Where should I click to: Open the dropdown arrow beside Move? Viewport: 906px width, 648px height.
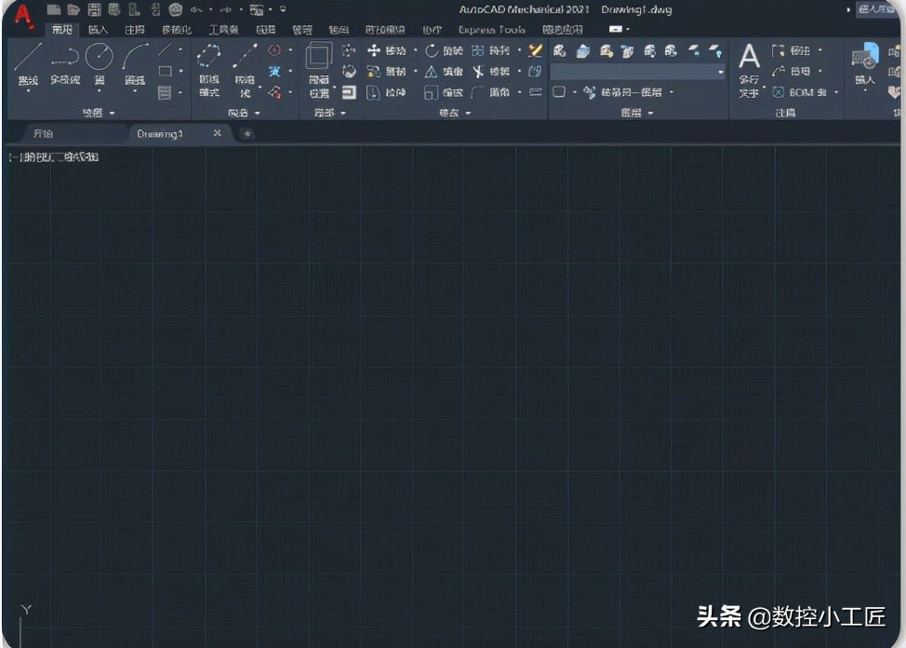click(x=415, y=51)
